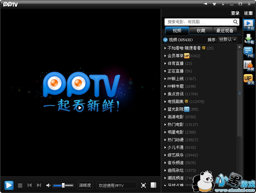Open the 按默认 sort dropdown
Screen dimensions: 256x193
227,40
